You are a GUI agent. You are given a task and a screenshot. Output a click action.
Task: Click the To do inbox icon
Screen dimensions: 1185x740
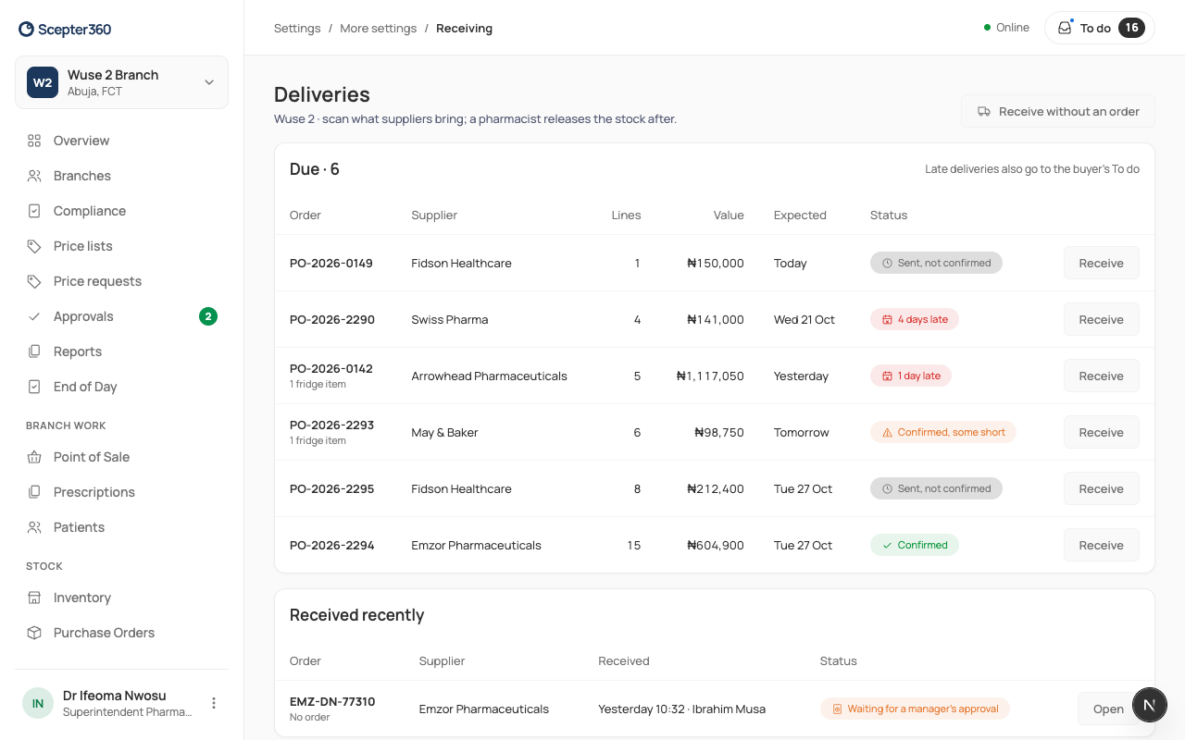(x=1065, y=28)
